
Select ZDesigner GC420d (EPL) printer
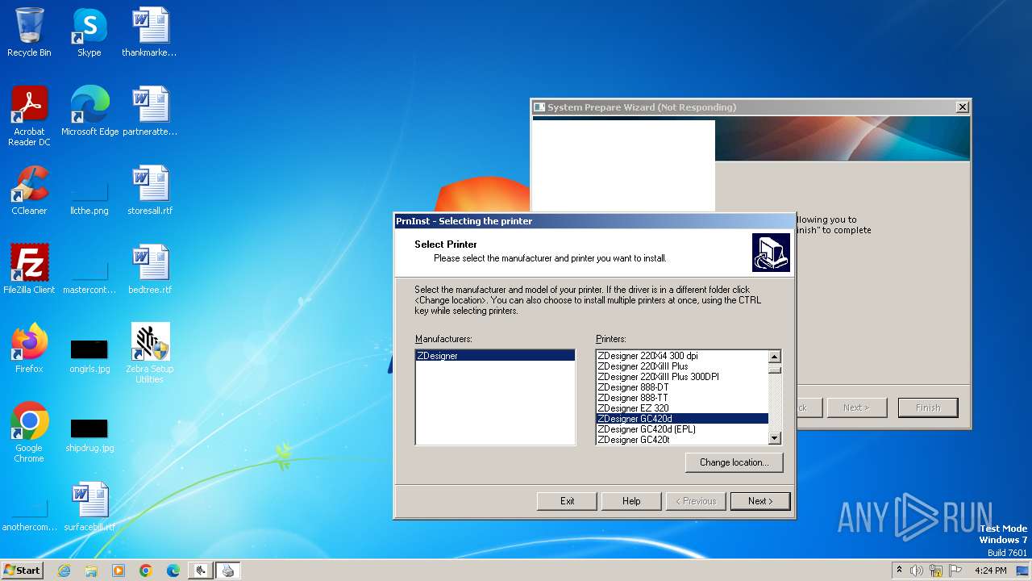(x=682, y=428)
